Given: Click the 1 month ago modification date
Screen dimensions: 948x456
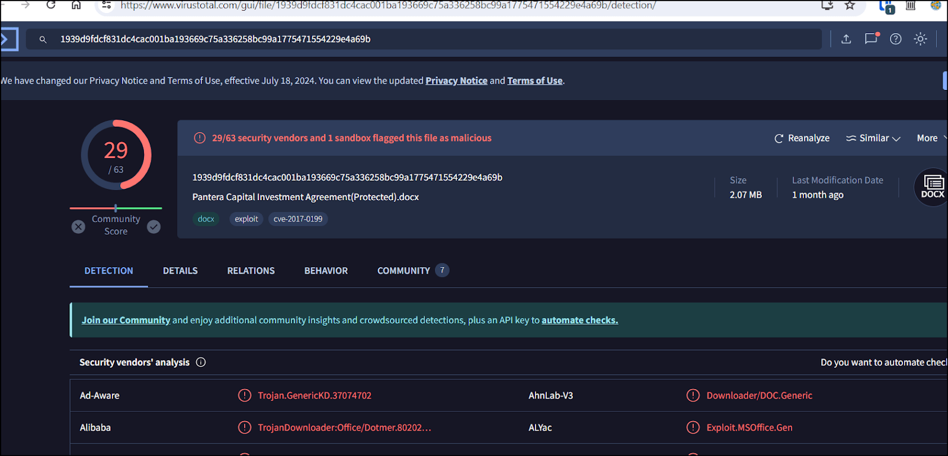Looking at the screenshot, I should (x=818, y=195).
